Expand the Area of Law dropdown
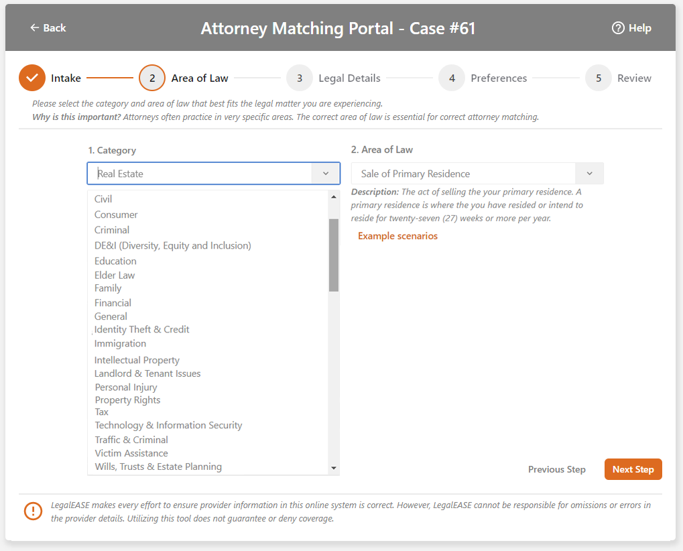This screenshot has height=551, width=683. [x=589, y=174]
